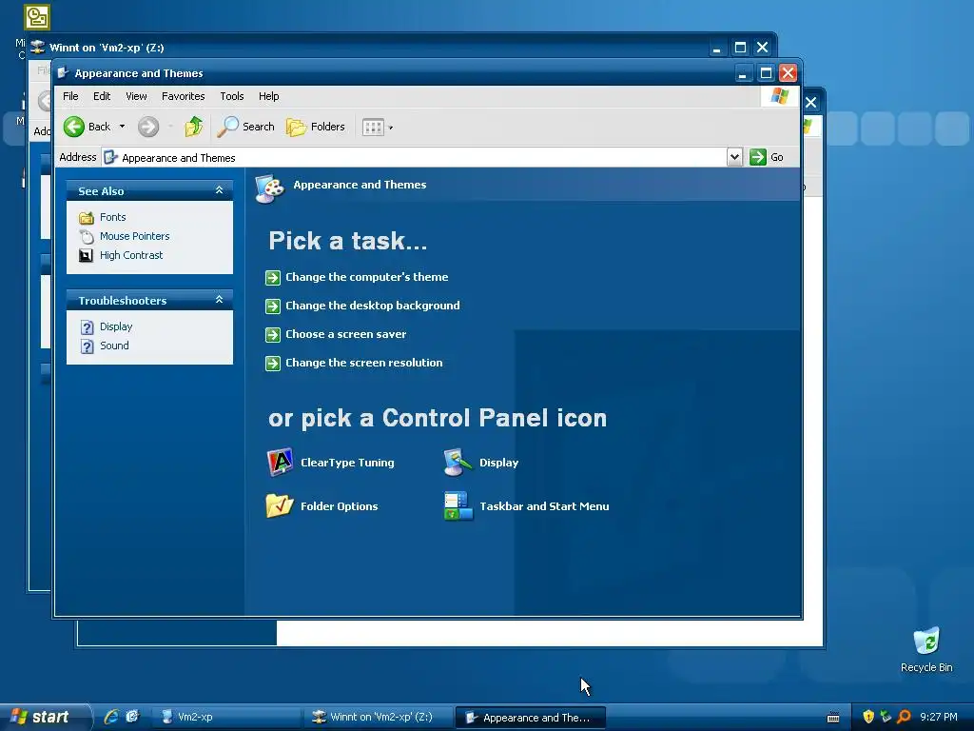Click Appearance and Themes taskbar button
The image size is (974, 731).
[530, 718]
